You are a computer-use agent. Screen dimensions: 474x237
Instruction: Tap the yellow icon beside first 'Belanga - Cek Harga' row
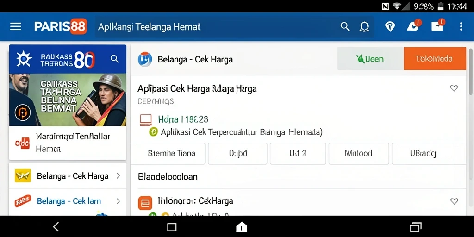[23, 175]
